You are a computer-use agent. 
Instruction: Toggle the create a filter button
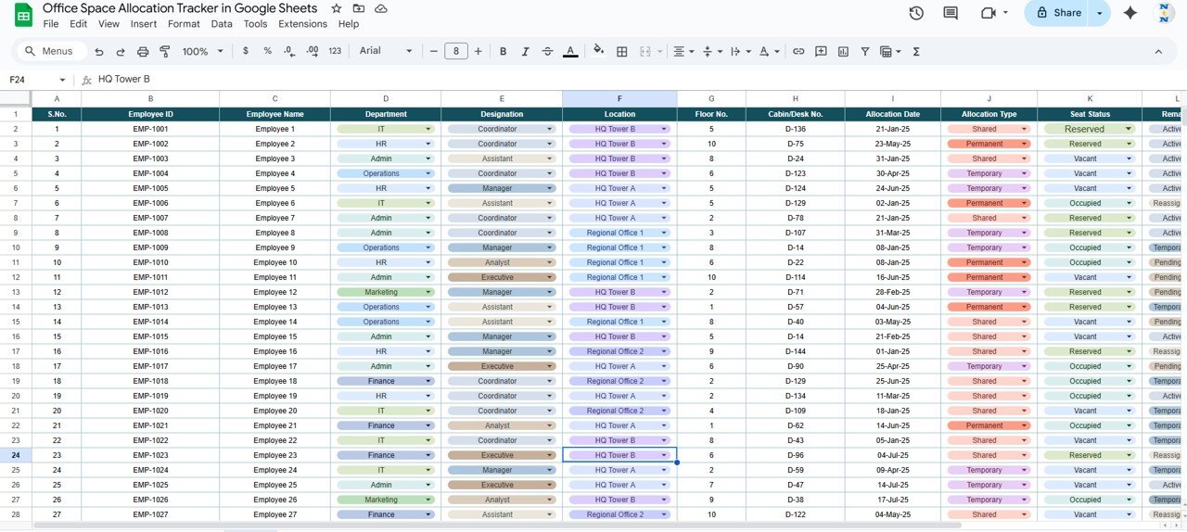(865, 52)
